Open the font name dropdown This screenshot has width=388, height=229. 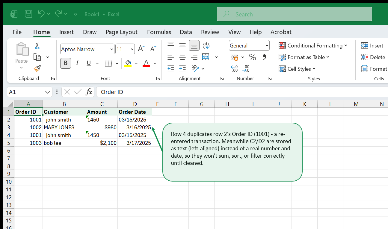point(112,49)
